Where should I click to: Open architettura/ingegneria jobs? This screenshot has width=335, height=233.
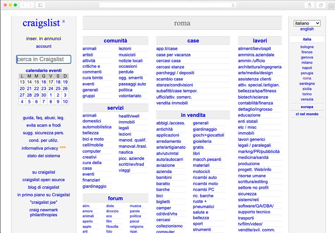click(x=260, y=67)
